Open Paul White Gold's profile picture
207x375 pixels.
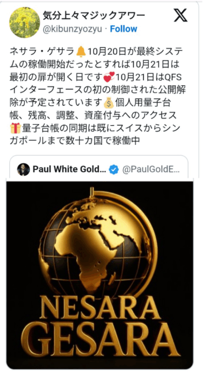tap(23, 170)
